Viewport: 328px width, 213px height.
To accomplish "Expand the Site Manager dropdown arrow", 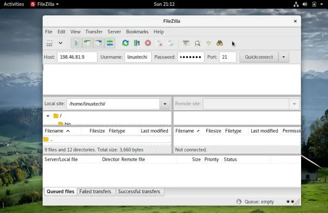I will pyautogui.click(x=61, y=43).
